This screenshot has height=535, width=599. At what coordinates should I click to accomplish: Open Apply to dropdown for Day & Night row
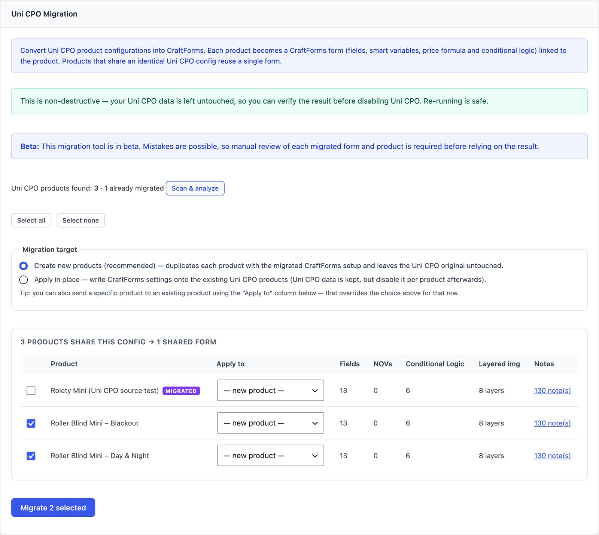pos(270,455)
